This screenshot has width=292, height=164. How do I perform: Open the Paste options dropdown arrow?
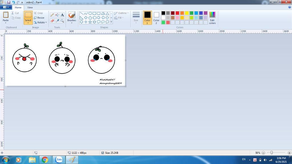(x=6, y=23)
